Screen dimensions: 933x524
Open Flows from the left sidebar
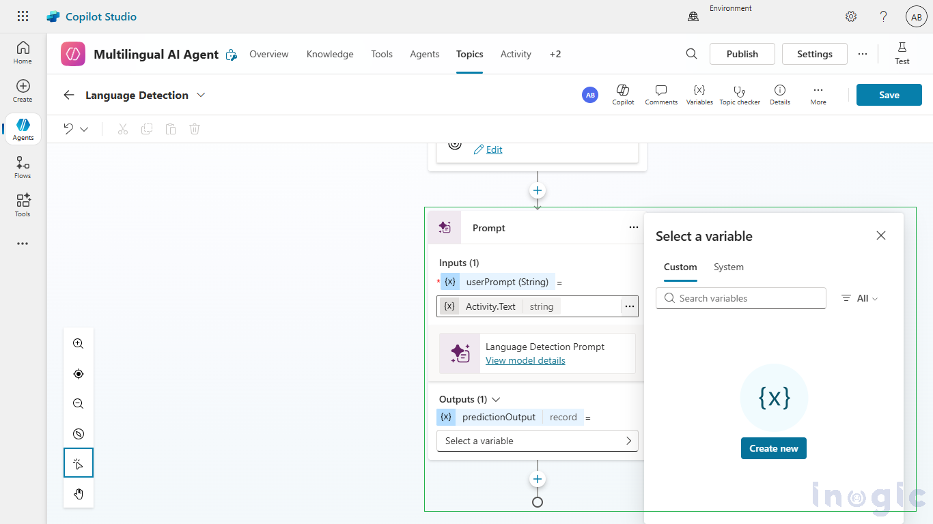click(x=23, y=167)
